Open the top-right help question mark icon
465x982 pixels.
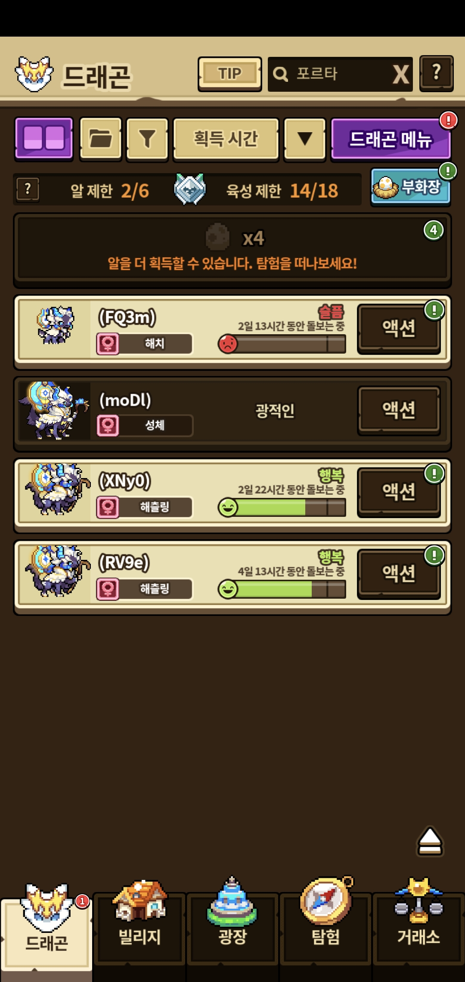[x=437, y=73]
